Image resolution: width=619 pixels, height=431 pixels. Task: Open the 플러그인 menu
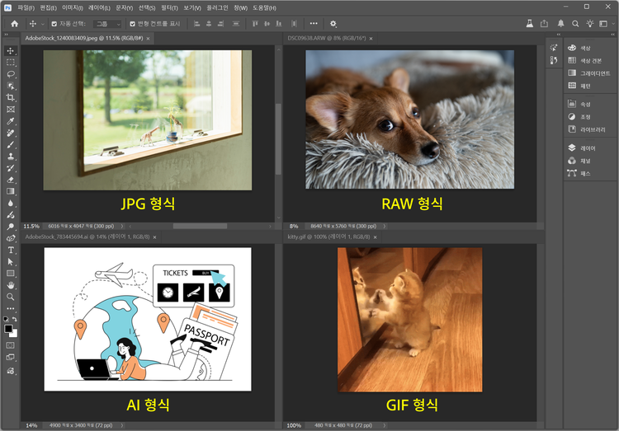pos(217,8)
